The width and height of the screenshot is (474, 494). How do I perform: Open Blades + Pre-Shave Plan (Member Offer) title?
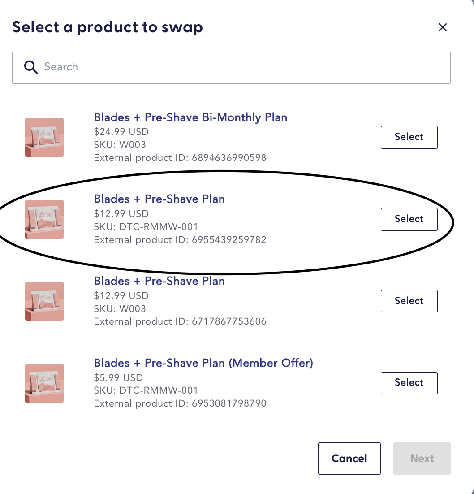click(203, 363)
